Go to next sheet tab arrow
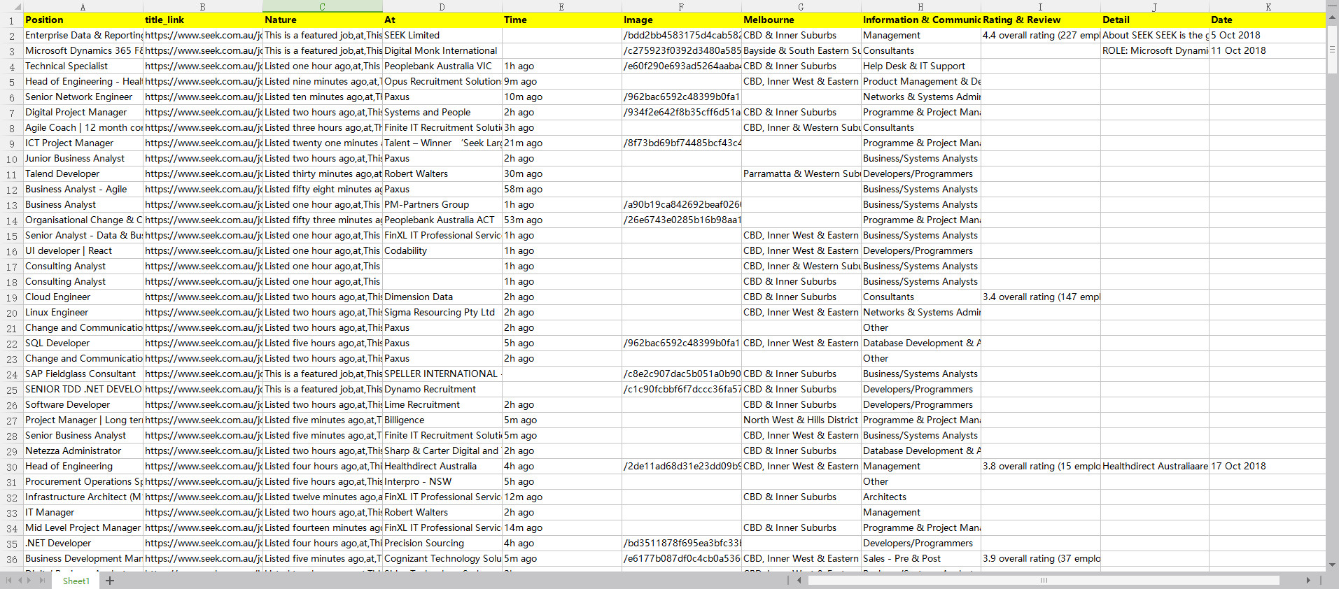Image resolution: width=1339 pixels, height=589 pixels. (x=30, y=581)
